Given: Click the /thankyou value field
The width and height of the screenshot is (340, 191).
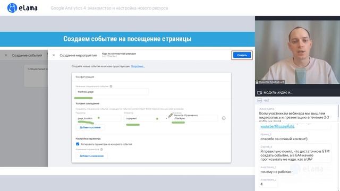Looking at the screenshot, I should tap(195, 118).
